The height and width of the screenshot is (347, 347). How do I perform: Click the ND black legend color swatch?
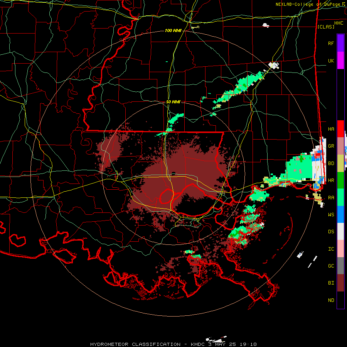(x=340, y=300)
